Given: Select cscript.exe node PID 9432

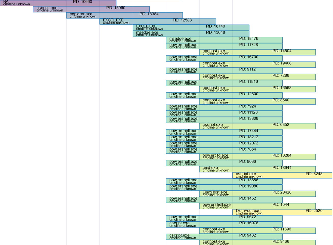Looking at the screenshot, I should pos(224,237).
